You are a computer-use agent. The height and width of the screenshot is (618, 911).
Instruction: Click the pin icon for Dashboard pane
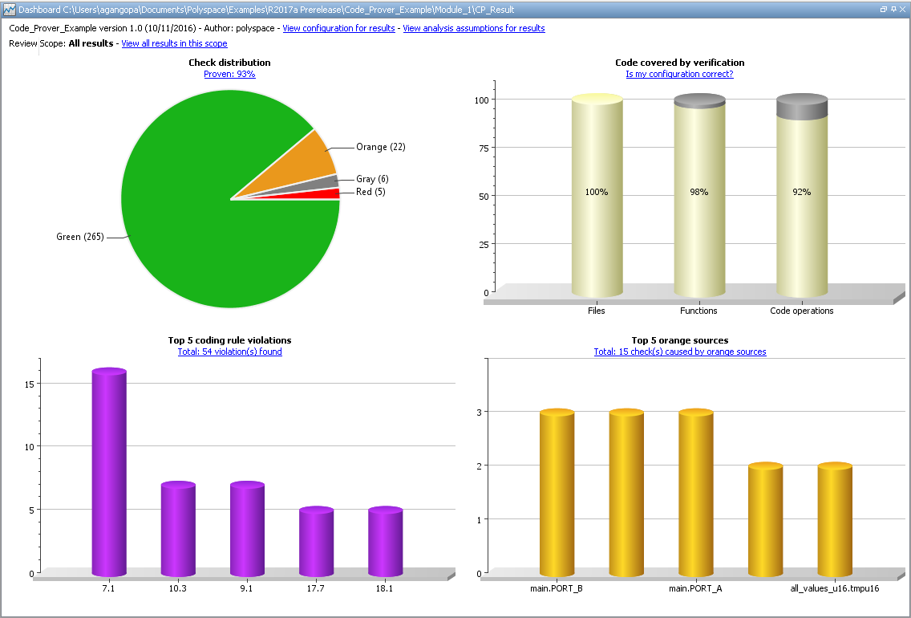coord(893,10)
